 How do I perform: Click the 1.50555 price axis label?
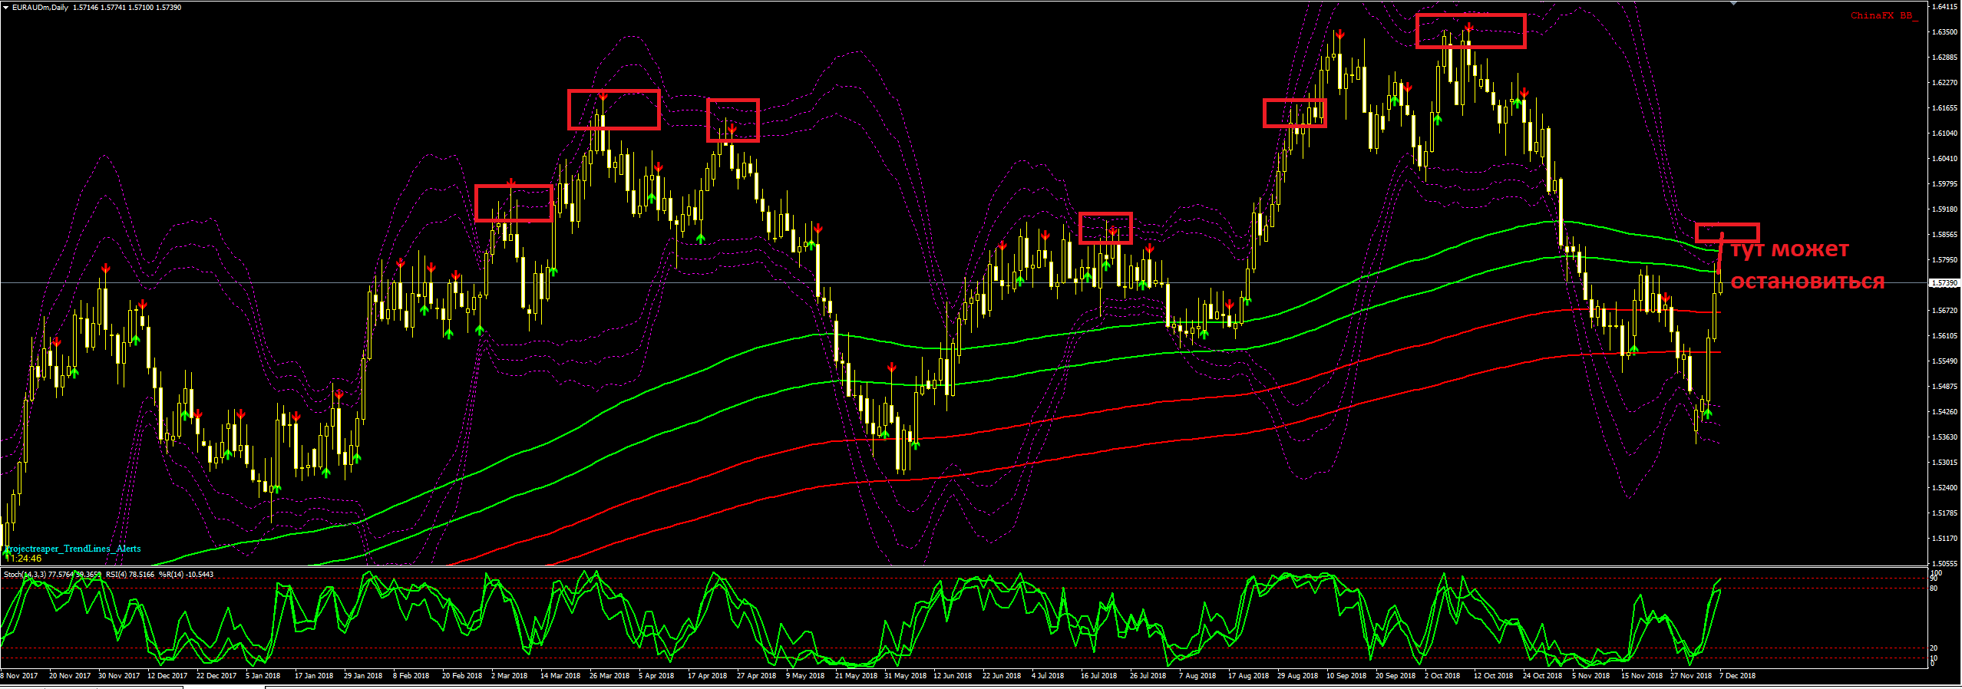click(x=1944, y=563)
